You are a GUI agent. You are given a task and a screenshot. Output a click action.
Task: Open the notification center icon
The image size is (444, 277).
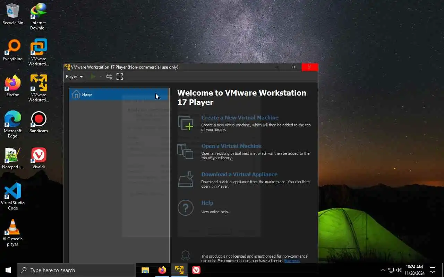point(433,270)
